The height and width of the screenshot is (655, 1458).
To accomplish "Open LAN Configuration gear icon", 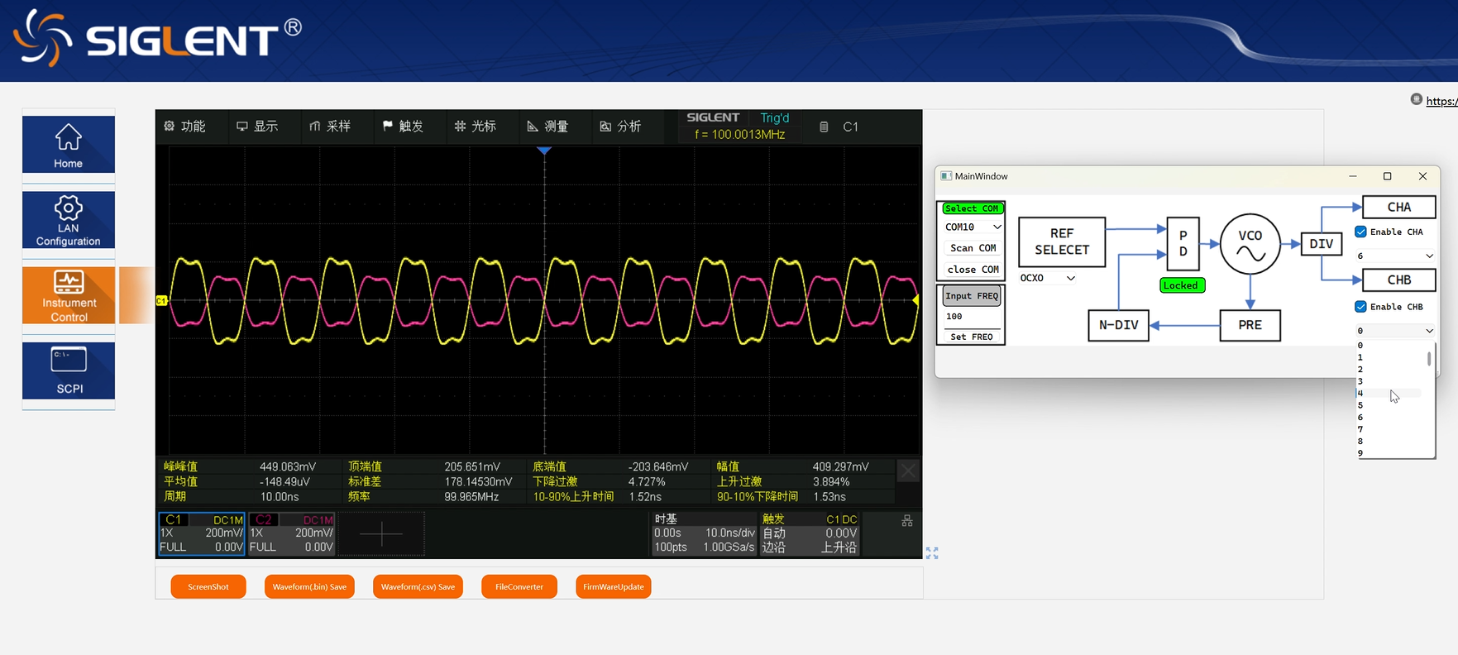I will (69, 220).
